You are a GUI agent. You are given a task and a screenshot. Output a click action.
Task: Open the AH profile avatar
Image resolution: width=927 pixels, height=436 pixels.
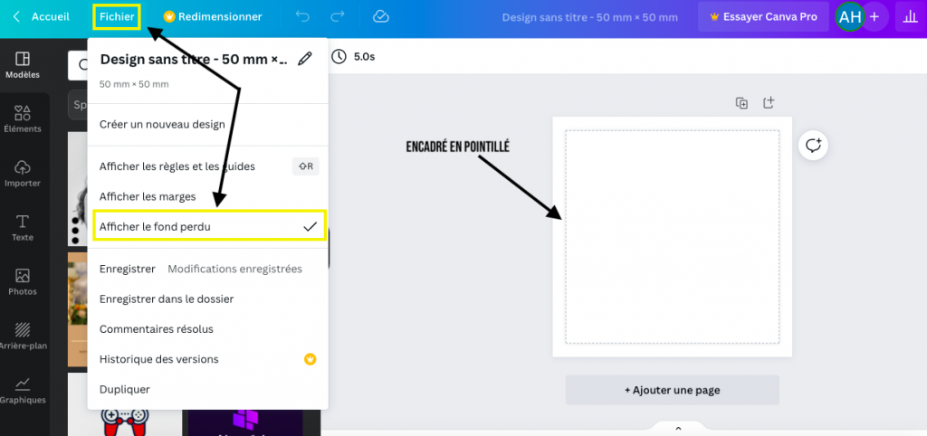tap(849, 17)
